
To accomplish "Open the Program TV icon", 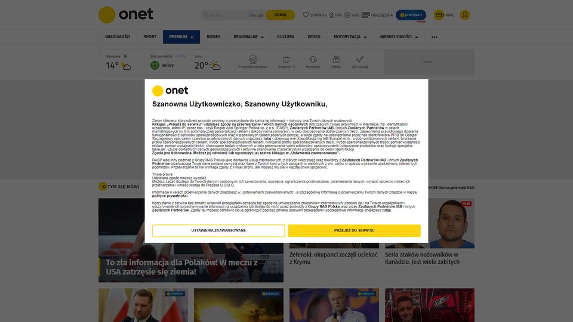I will pyautogui.click(x=286, y=59).
